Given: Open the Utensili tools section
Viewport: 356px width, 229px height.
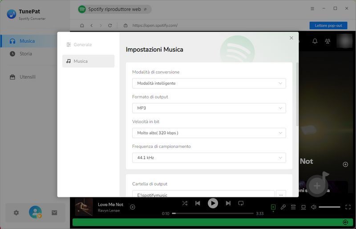Looking at the screenshot, I should tap(23, 77).
